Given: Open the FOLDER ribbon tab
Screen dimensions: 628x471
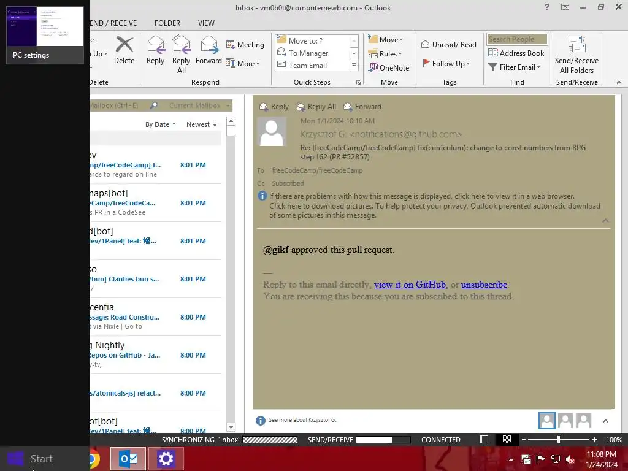Looking at the screenshot, I should tap(167, 23).
